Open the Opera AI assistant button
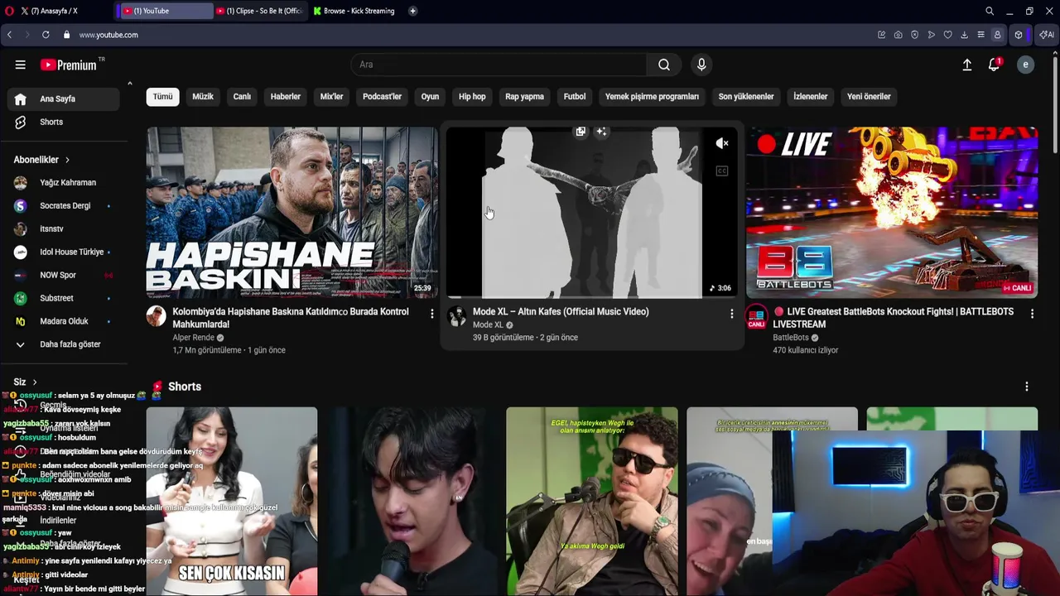 [x=1047, y=35]
